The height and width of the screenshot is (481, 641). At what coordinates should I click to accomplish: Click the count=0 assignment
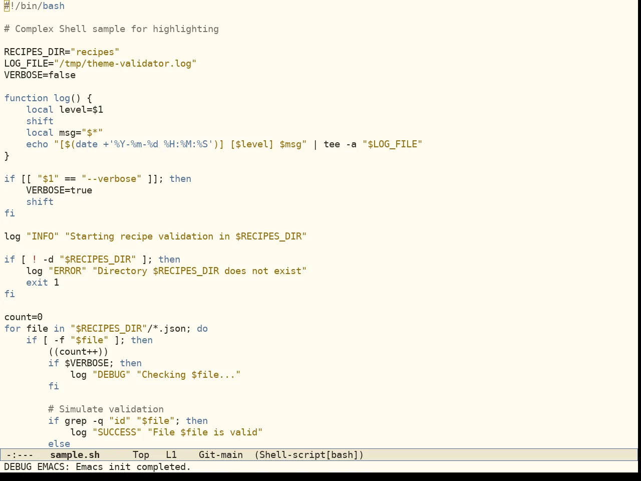tap(23, 317)
